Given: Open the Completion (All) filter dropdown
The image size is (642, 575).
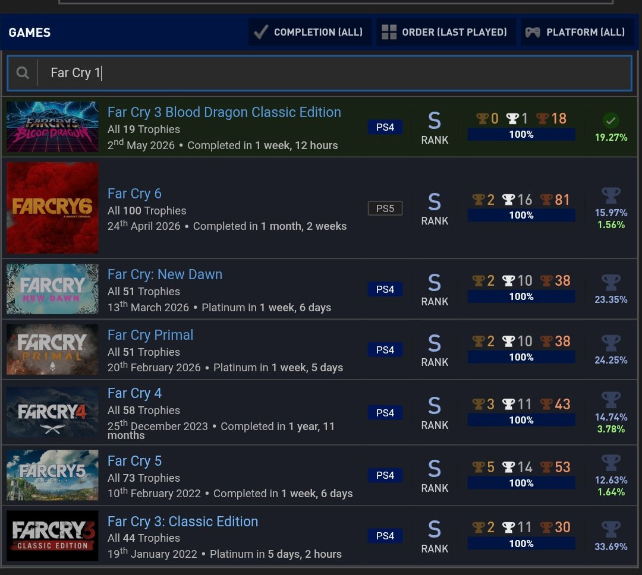Looking at the screenshot, I should pyautogui.click(x=310, y=32).
